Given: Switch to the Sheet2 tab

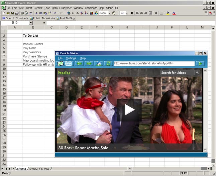Looking at the screenshot, I should pos(33,169).
